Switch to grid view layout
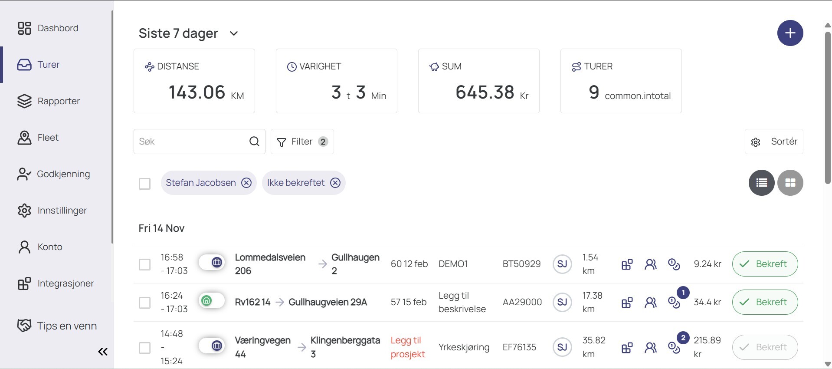This screenshot has width=832, height=369. (790, 183)
